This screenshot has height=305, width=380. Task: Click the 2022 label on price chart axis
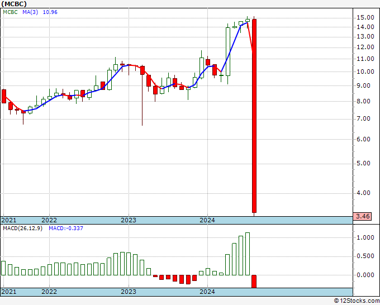pos(49,220)
